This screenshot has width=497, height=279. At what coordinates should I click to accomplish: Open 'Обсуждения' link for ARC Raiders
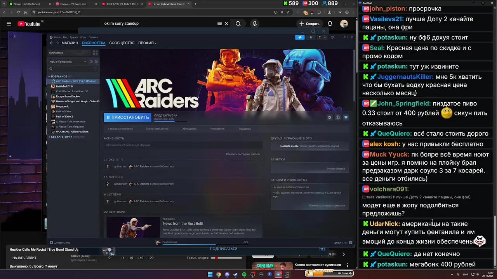[x=189, y=129]
